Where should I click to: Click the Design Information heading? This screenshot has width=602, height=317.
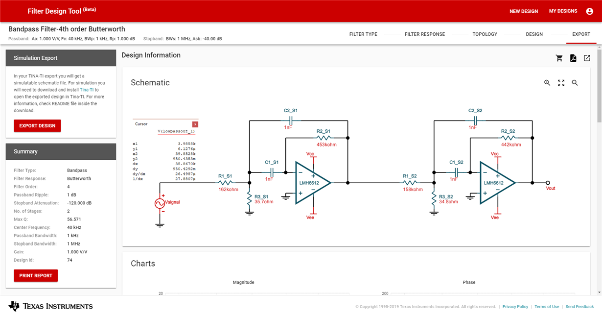point(151,55)
